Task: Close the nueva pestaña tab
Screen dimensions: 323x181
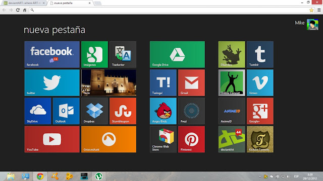Action: click(x=90, y=3)
